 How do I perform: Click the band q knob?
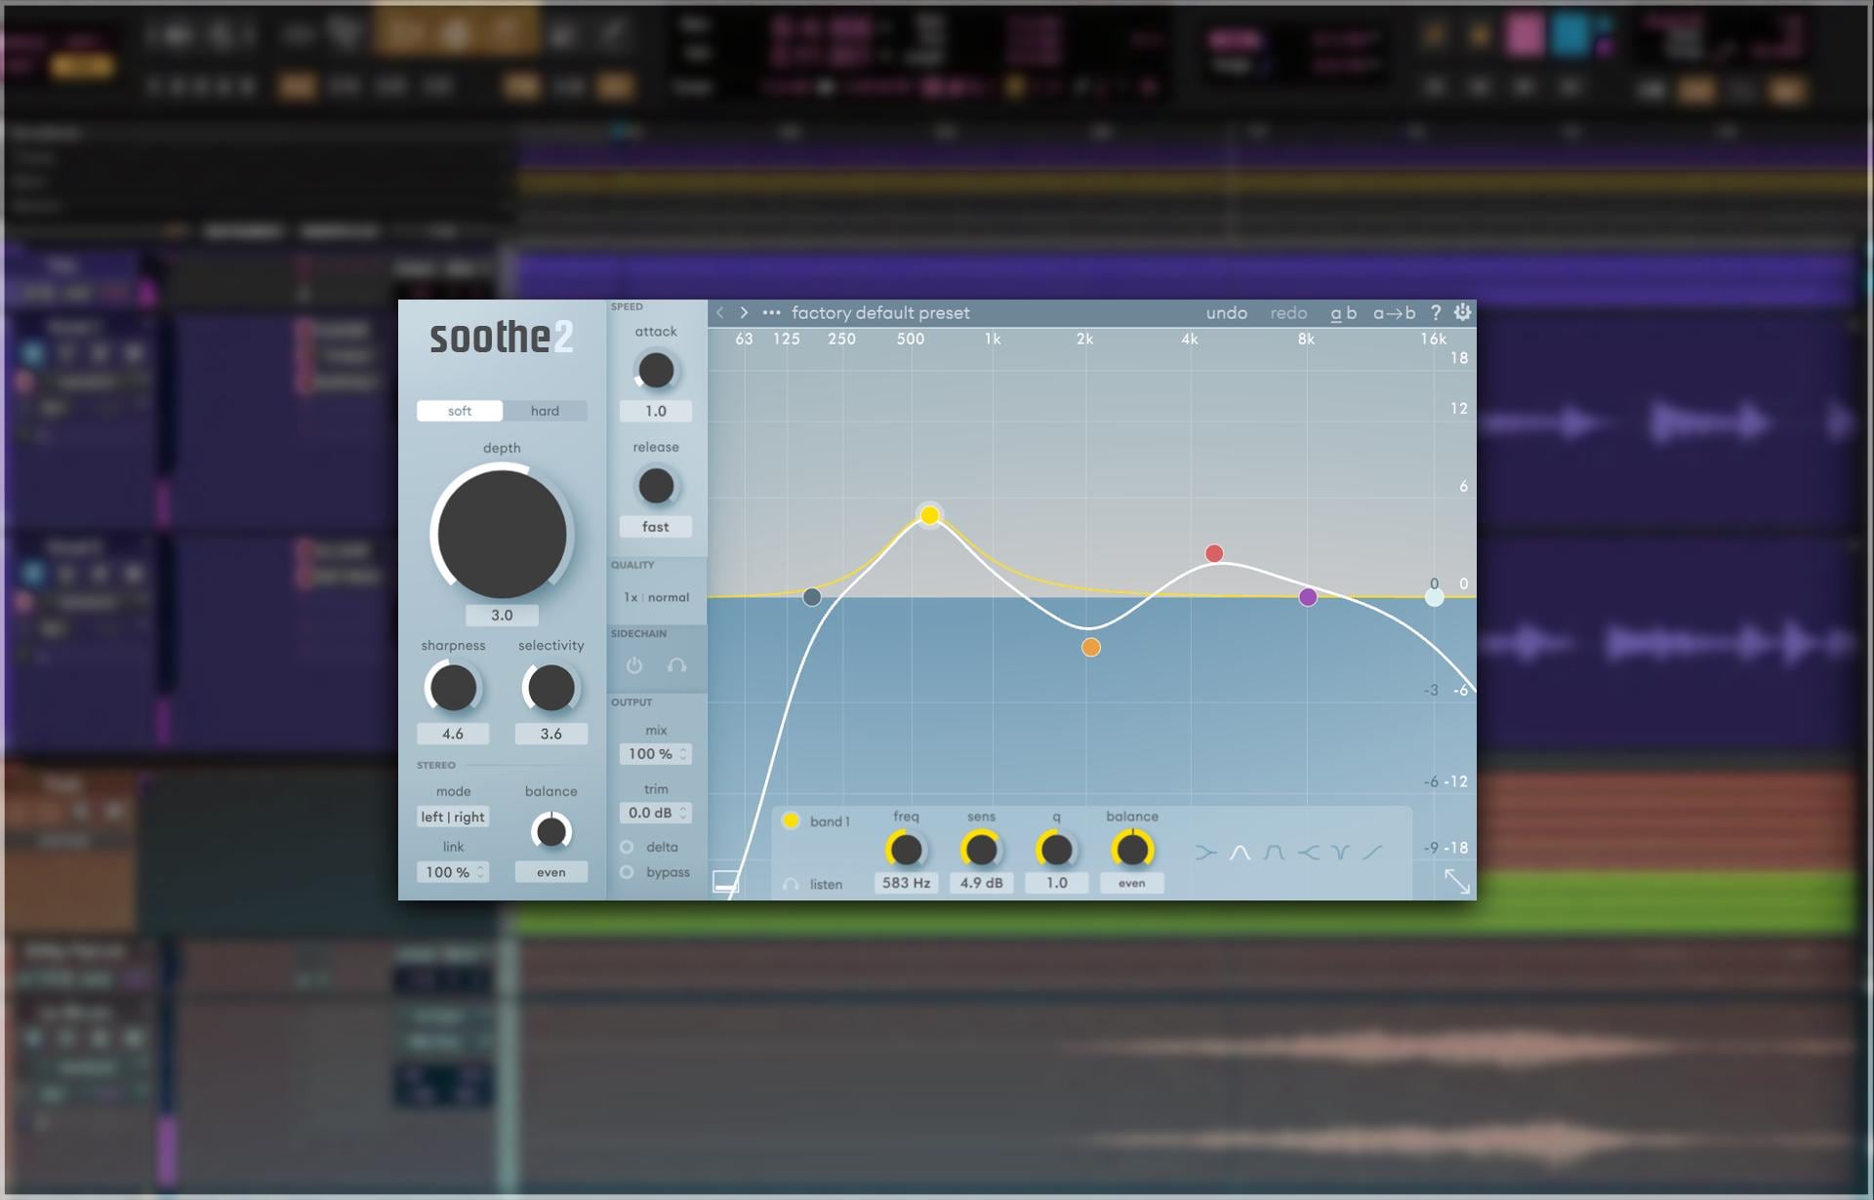(x=1056, y=850)
